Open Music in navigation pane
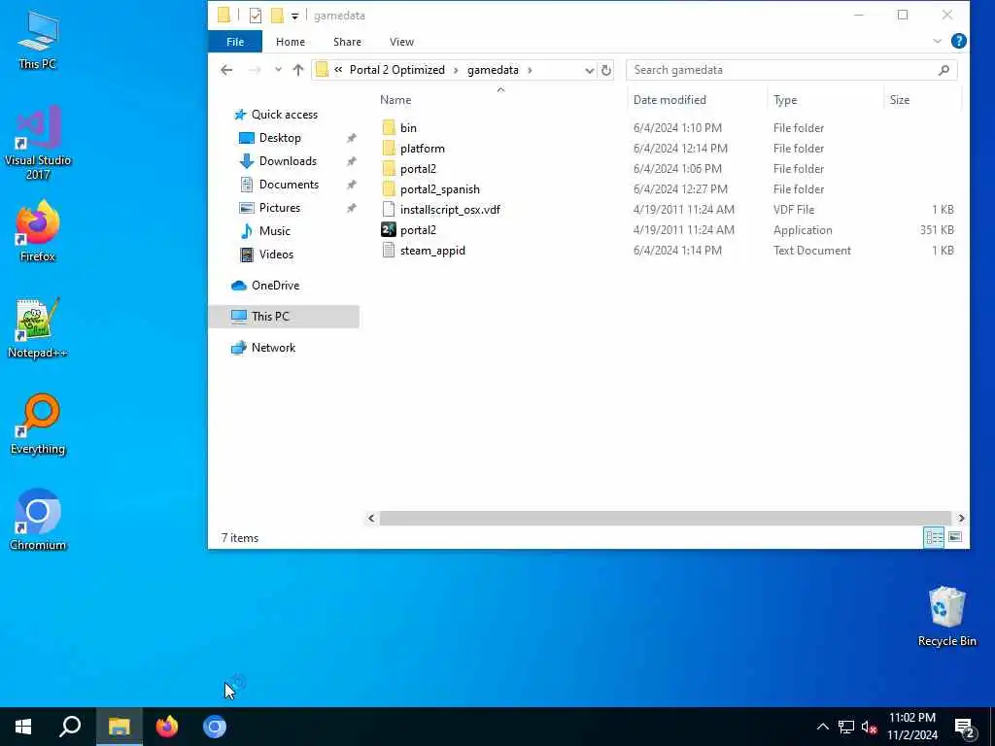Screen dimensions: 995x746 click(274, 231)
